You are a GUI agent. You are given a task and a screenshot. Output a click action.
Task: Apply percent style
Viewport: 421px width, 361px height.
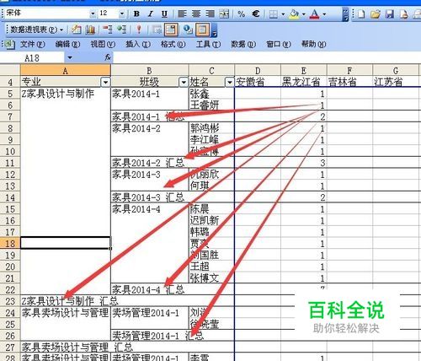pyautogui.click(x=242, y=13)
